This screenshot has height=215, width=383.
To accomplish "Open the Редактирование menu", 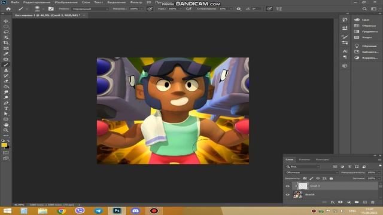I will pyautogui.click(x=37, y=2).
